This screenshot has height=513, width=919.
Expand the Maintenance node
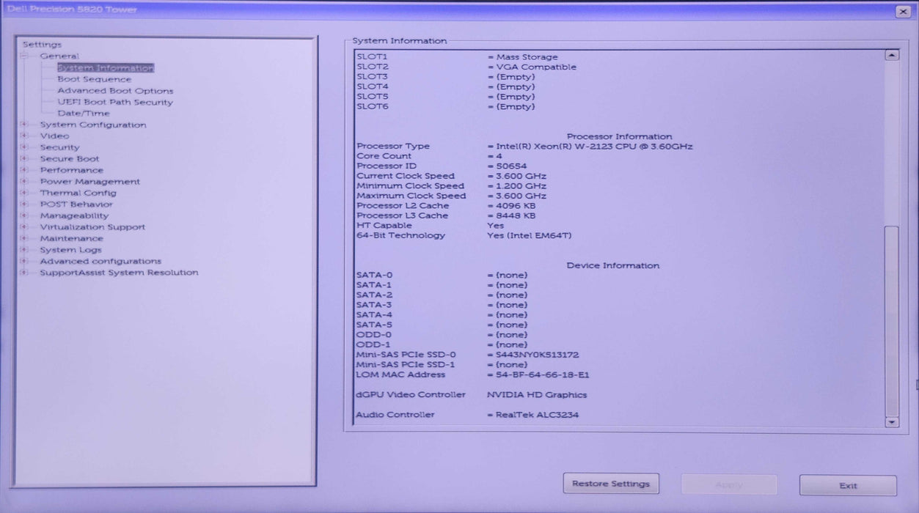(x=24, y=238)
